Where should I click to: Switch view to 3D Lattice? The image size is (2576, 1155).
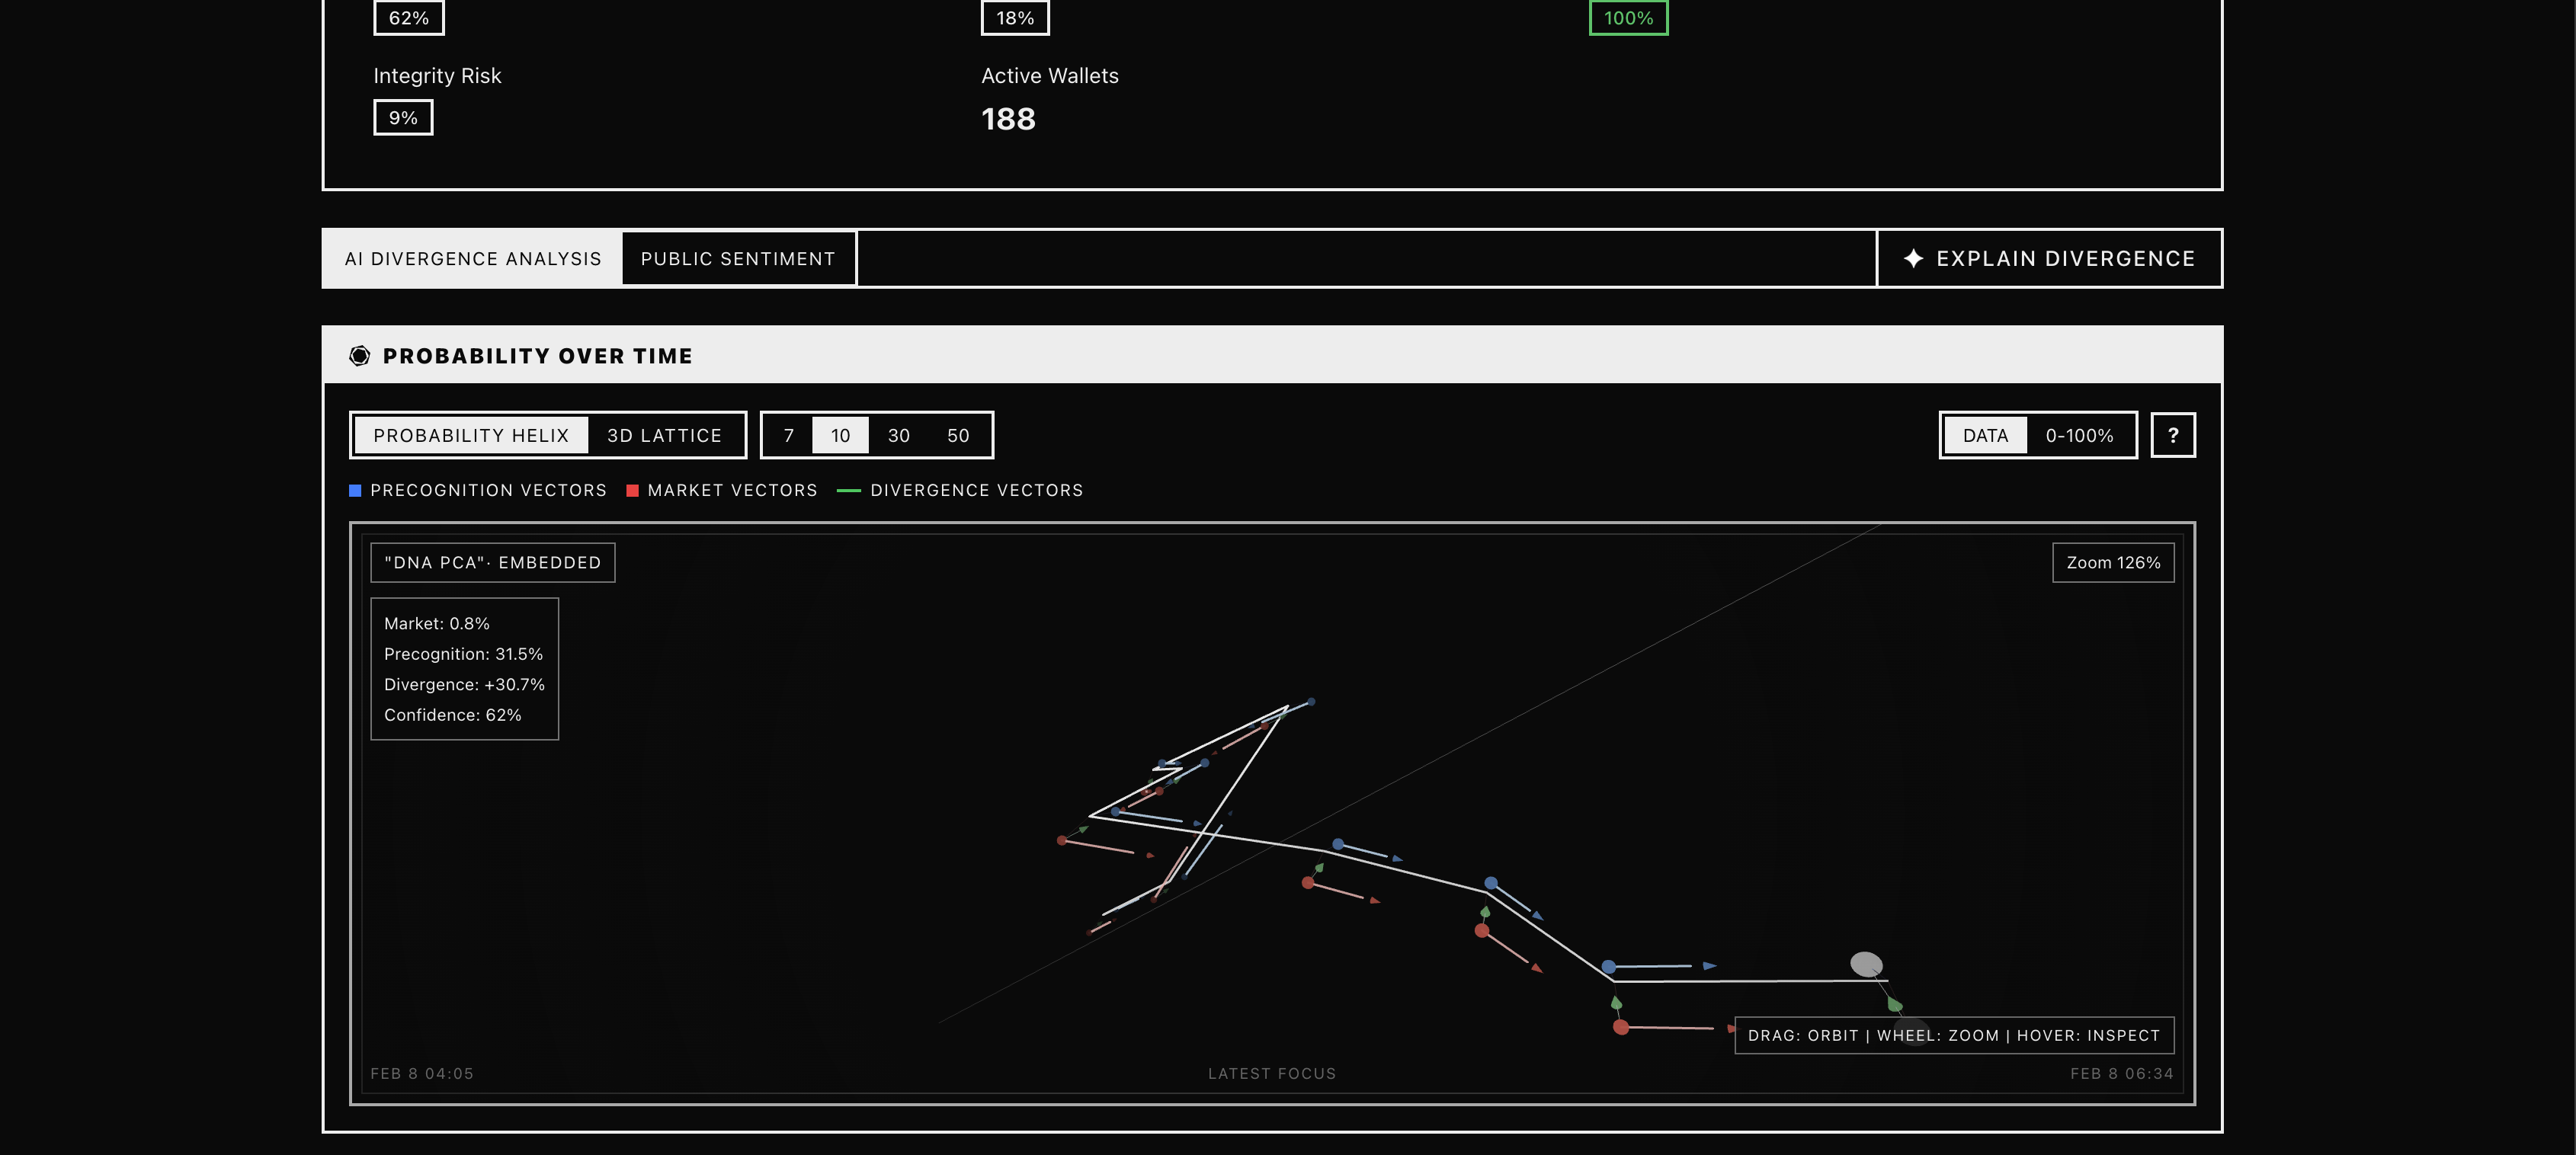(x=664, y=435)
